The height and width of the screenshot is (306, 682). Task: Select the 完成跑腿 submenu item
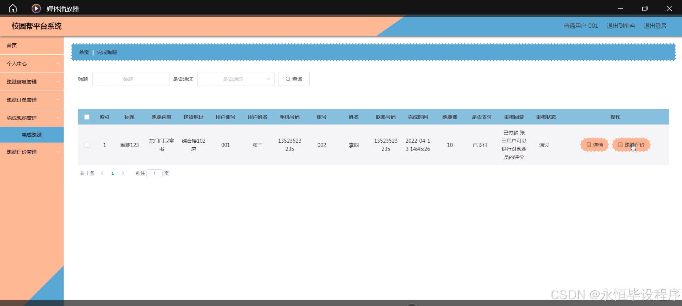(32, 135)
